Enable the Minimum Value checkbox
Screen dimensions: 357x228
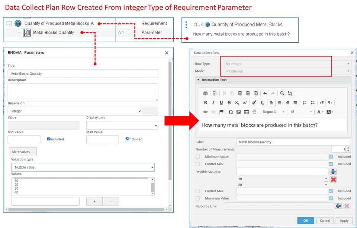click(x=197, y=157)
